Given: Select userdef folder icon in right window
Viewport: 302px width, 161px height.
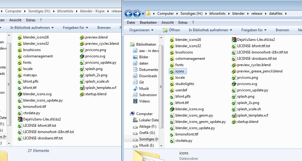Looking at the screenshot, I should 172,90.
